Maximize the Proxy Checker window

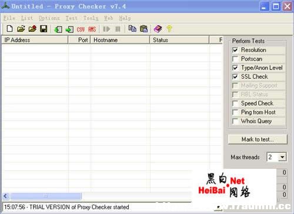tap(276, 6)
